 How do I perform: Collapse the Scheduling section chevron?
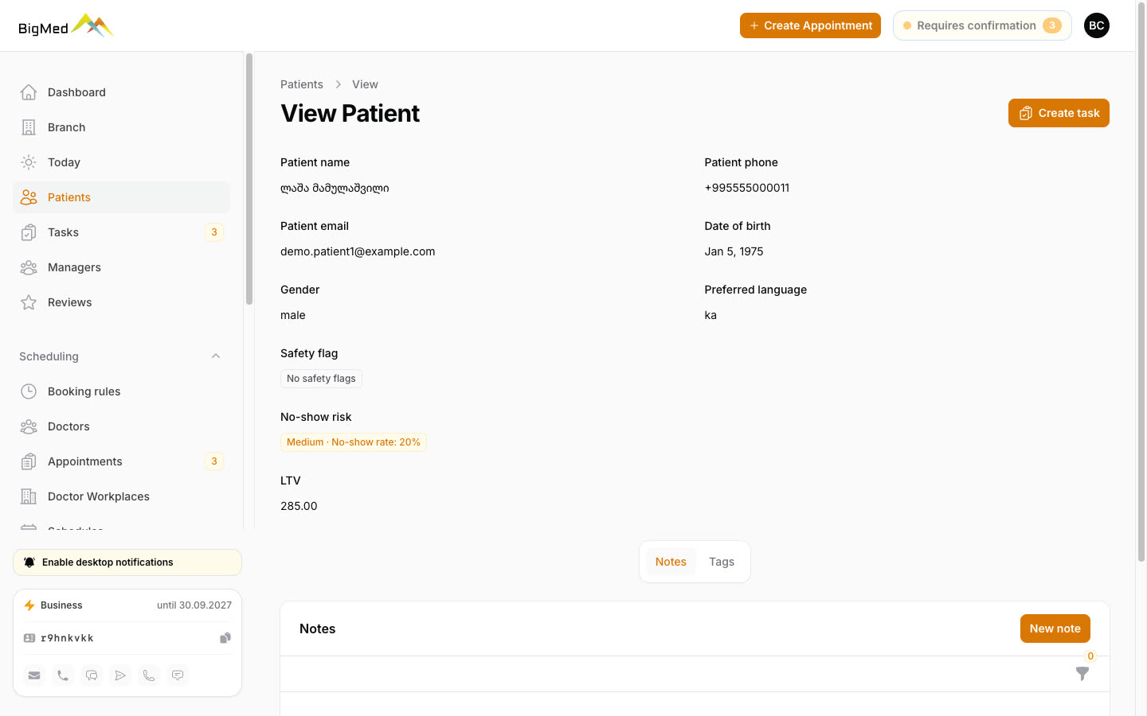(x=216, y=356)
